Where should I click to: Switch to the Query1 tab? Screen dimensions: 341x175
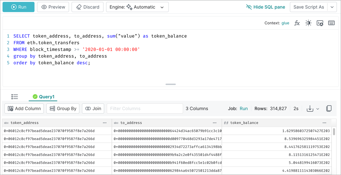43,97
